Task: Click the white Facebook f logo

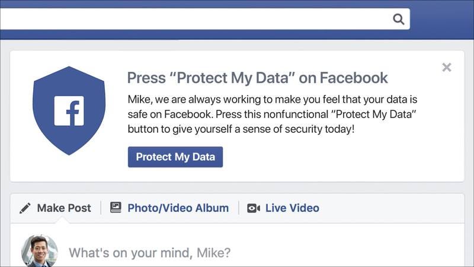Action: [x=69, y=111]
